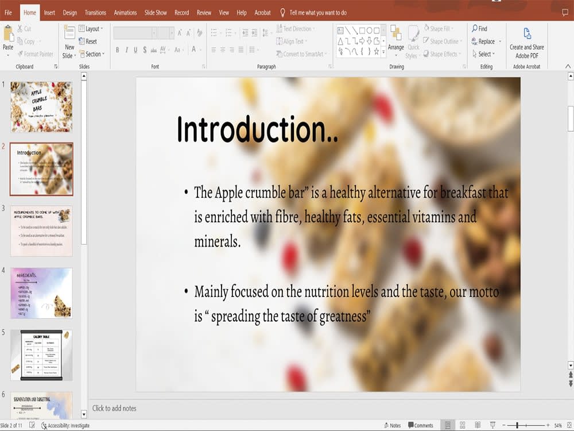Select slide 5 Calory Table thumbnail
The image size is (574, 431).
click(41, 355)
